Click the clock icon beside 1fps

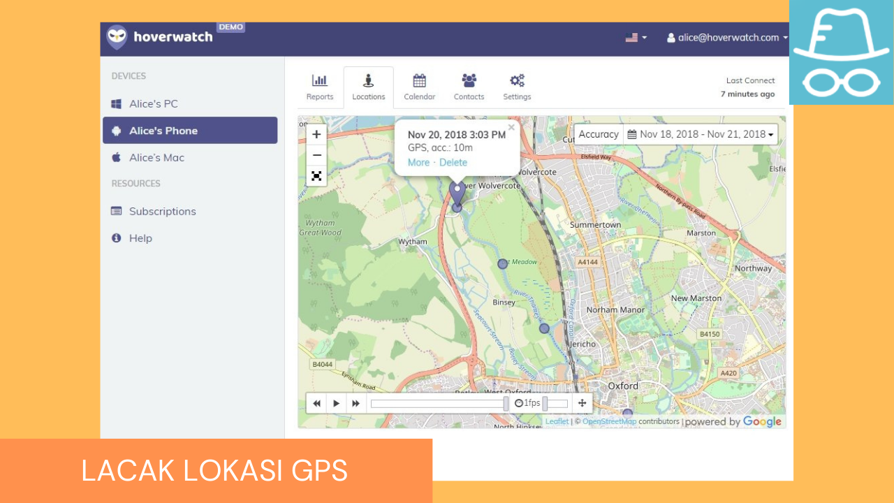pyautogui.click(x=518, y=403)
